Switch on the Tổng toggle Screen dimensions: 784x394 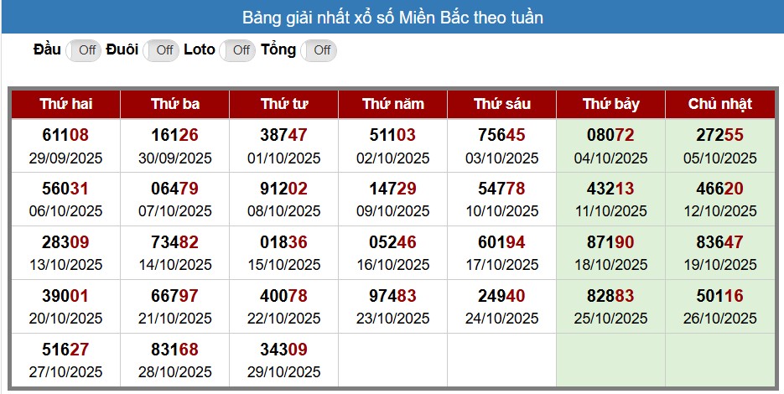(x=319, y=50)
